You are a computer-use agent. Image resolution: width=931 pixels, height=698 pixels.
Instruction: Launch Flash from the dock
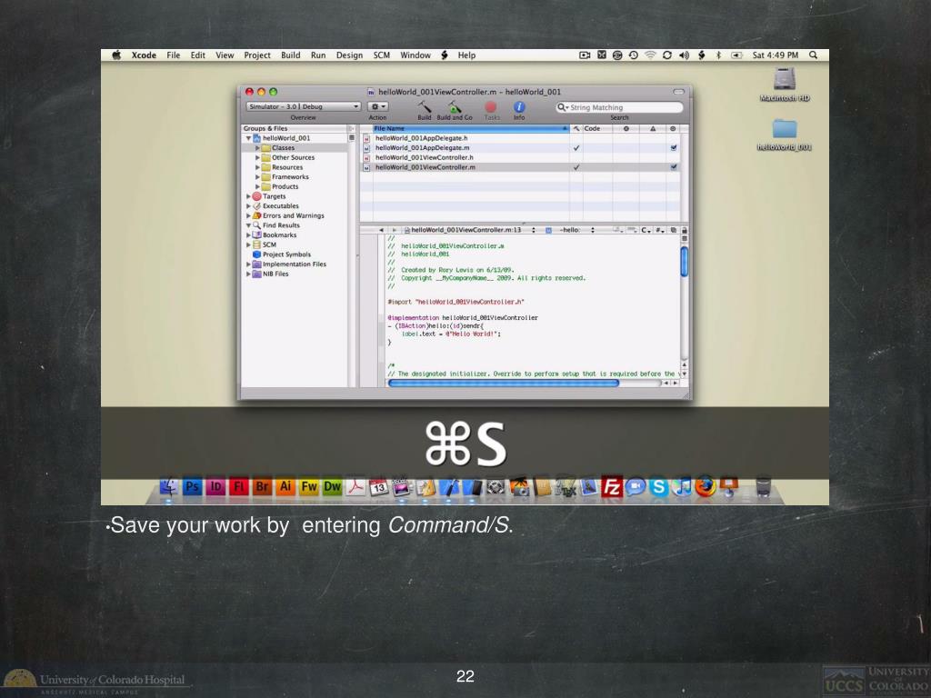239,487
